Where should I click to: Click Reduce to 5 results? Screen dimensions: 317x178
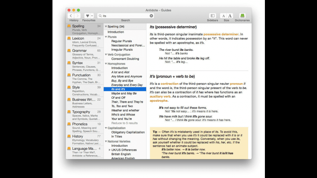[124, 123]
